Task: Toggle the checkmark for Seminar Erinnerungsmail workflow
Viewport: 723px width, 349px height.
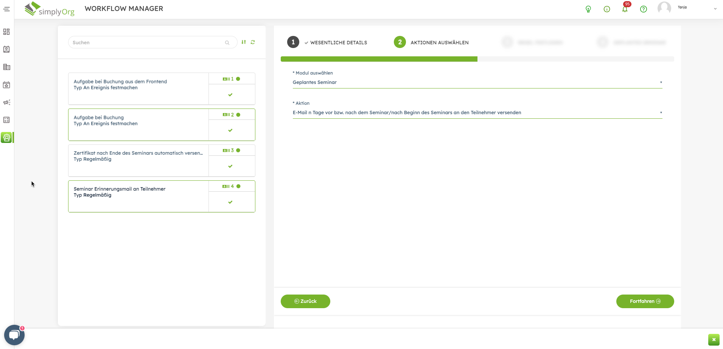Action: (230, 202)
